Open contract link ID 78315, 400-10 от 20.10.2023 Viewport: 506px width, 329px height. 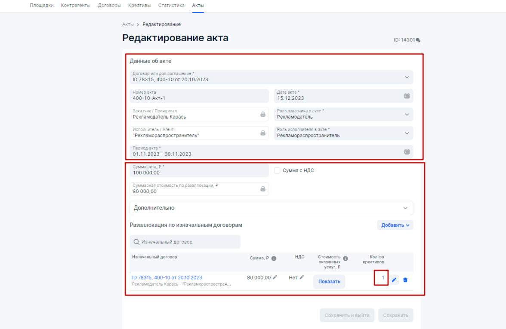click(167, 277)
